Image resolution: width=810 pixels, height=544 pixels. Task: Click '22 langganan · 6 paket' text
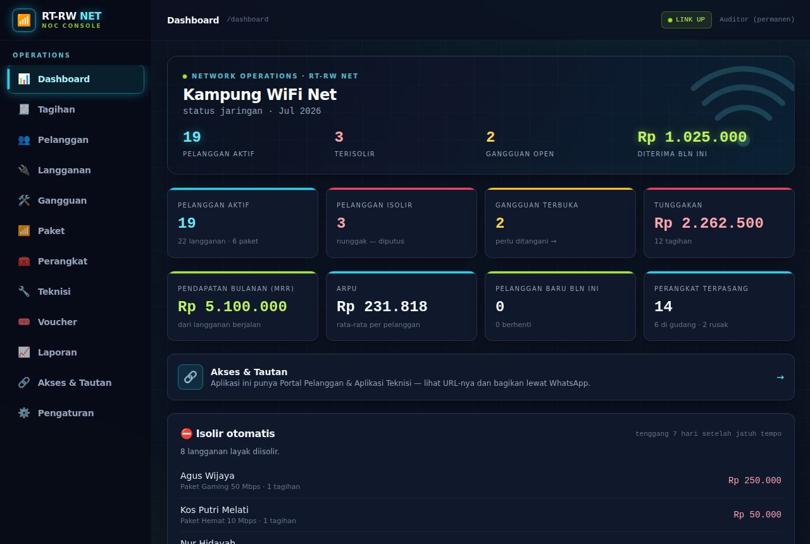(x=218, y=241)
